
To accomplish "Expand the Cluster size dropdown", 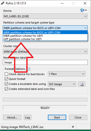I will point(45,51).
